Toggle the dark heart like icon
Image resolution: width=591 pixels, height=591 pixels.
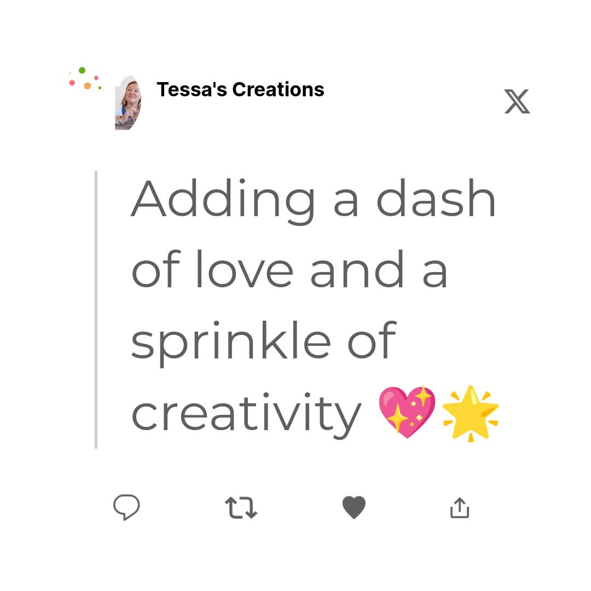[x=354, y=507]
